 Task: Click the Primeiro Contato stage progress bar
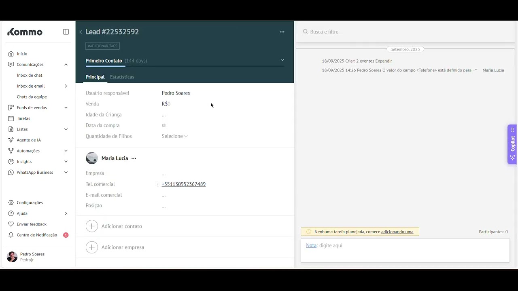point(185,66)
